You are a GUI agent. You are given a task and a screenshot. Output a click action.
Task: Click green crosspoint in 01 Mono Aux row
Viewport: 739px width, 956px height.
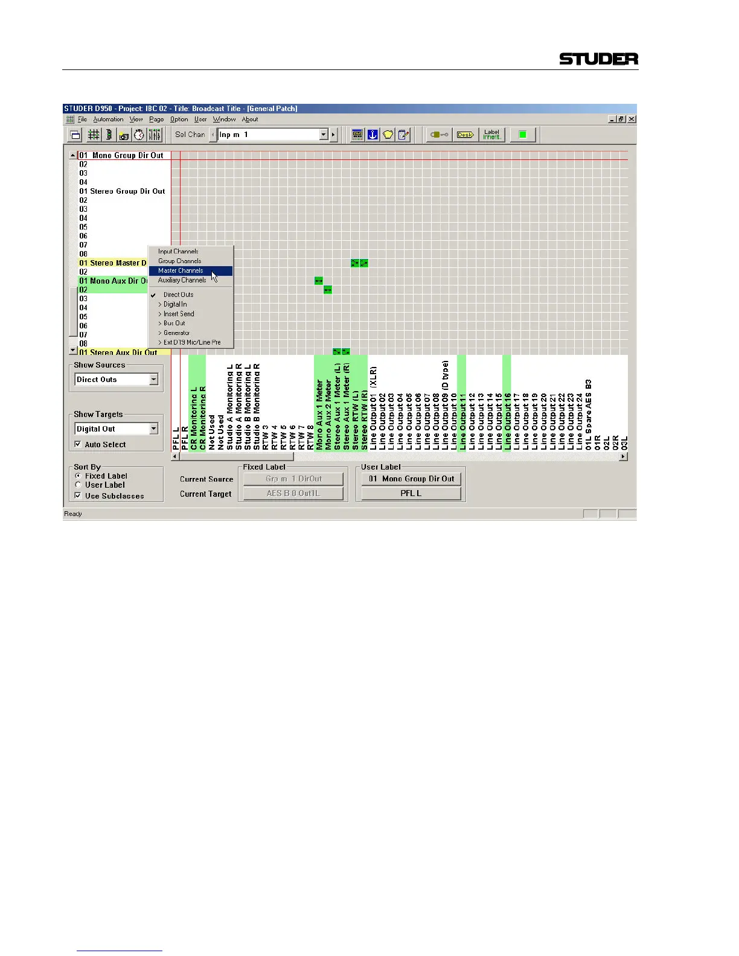[x=319, y=281]
